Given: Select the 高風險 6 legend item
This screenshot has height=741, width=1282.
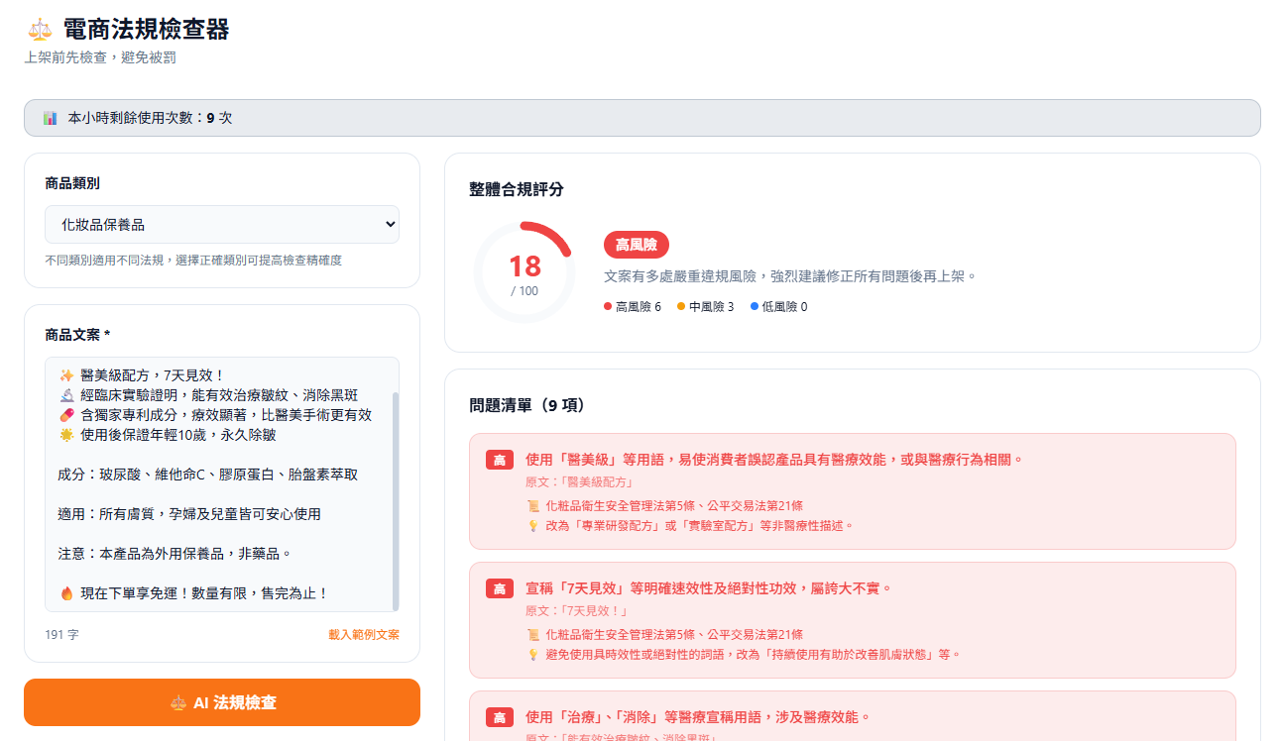Looking at the screenshot, I should pos(633,307).
